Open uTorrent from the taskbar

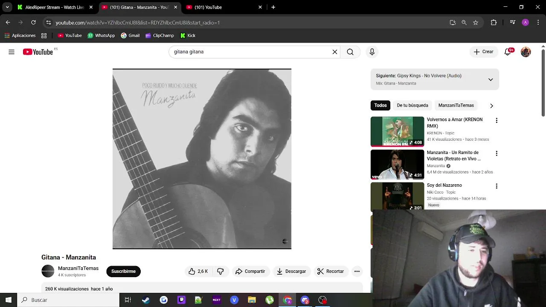[270, 300]
